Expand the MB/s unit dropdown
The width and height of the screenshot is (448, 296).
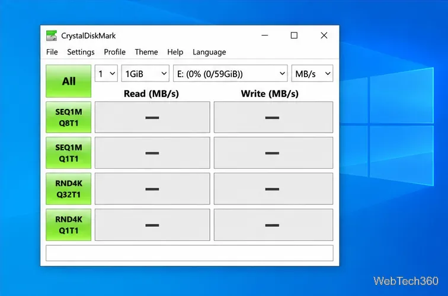312,73
